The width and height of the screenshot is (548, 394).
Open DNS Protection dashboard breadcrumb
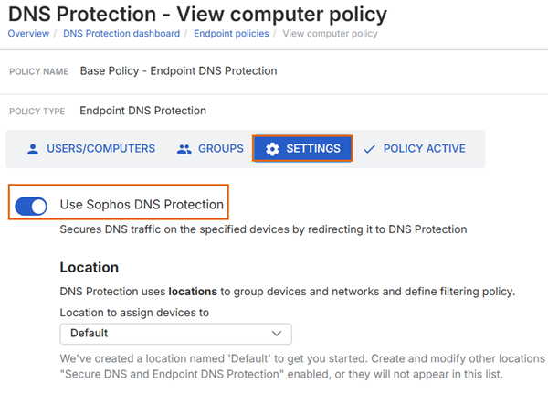click(x=121, y=34)
